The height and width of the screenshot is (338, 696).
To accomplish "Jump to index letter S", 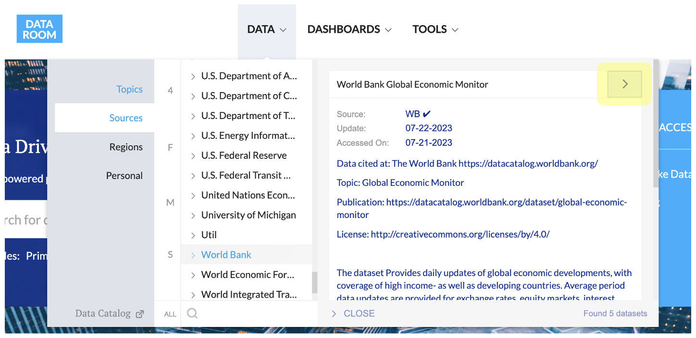I will pos(170,255).
